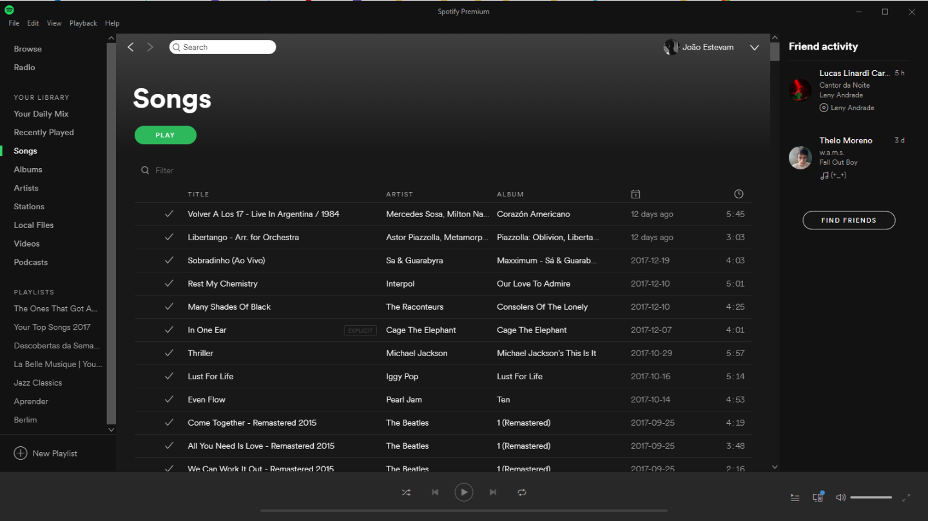Toggle saved checkmark for Sobradinho (Ao Vivo)
Screen dimensions: 928x521
coord(169,260)
